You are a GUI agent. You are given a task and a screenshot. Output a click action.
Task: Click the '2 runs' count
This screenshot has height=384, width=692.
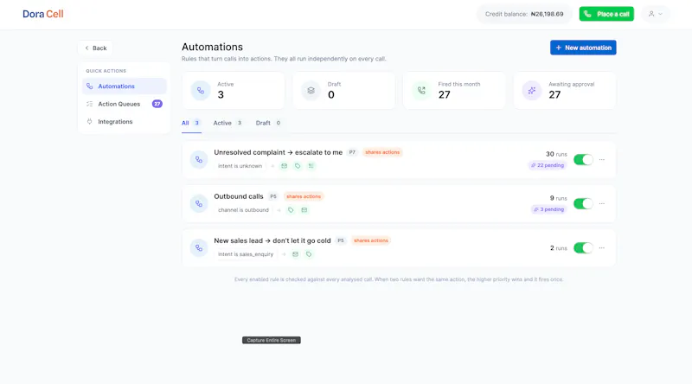coord(558,248)
